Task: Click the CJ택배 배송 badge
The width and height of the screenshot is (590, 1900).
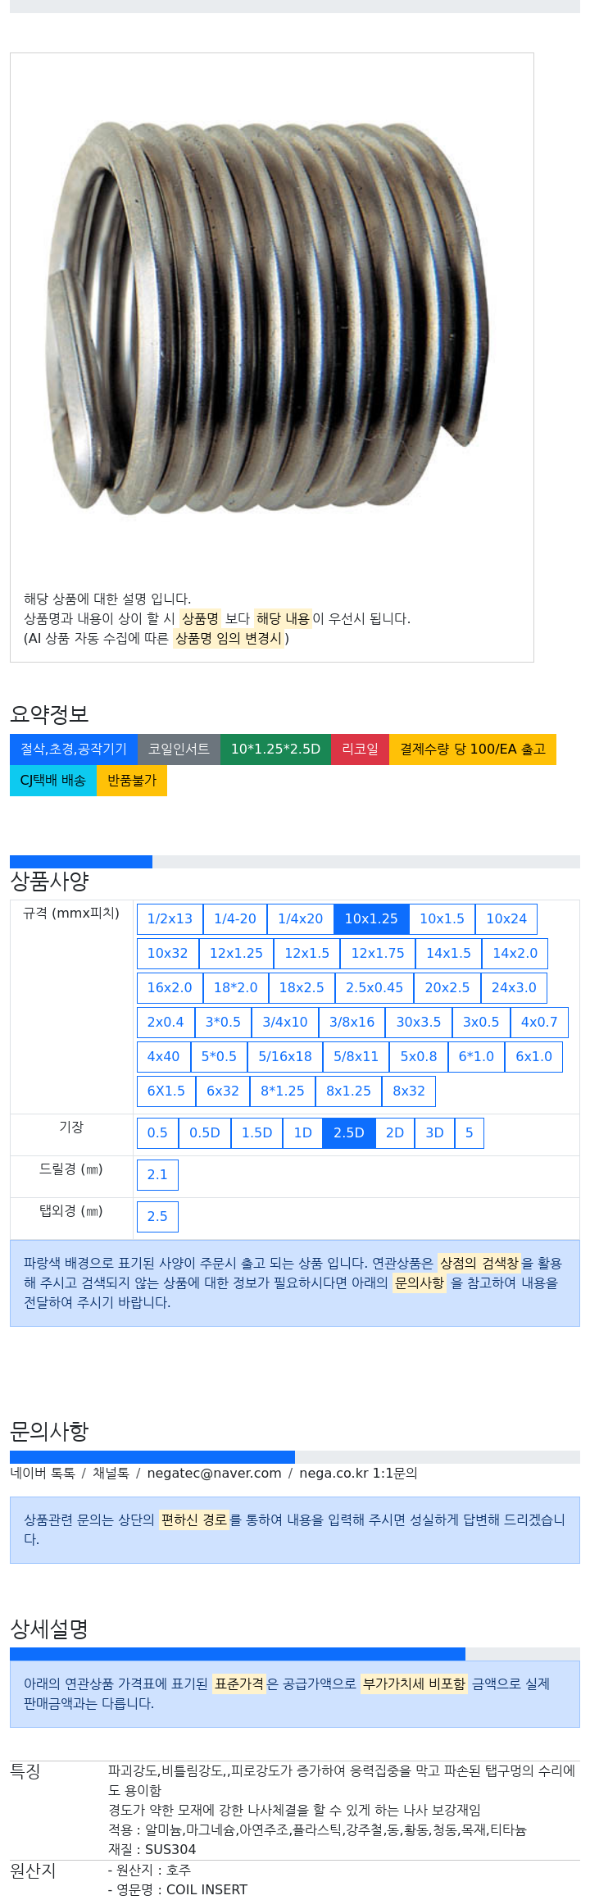Action: tap(53, 780)
